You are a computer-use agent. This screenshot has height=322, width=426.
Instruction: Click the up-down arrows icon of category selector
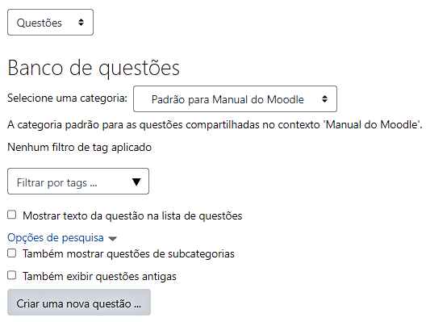[324, 99]
